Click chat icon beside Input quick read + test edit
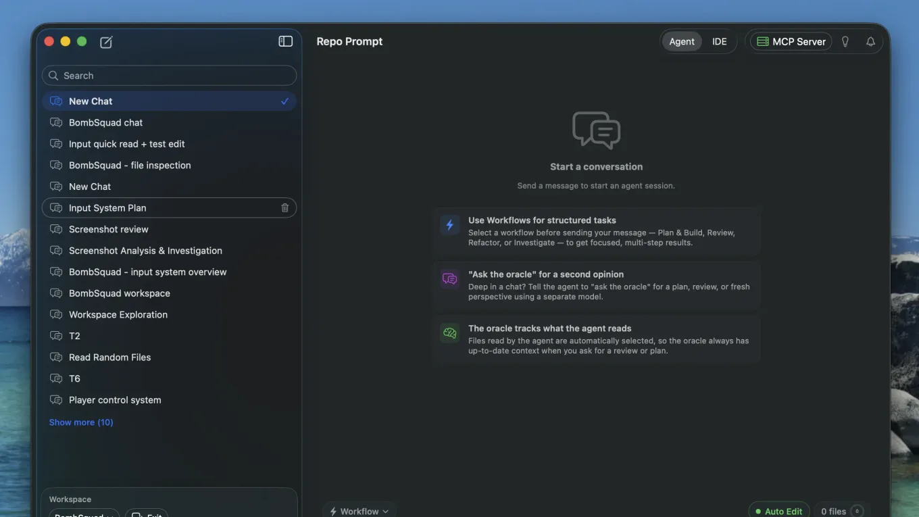The height and width of the screenshot is (517, 919). [x=56, y=144]
